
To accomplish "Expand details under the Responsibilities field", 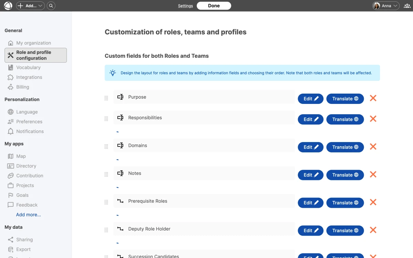I will [x=117, y=131].
